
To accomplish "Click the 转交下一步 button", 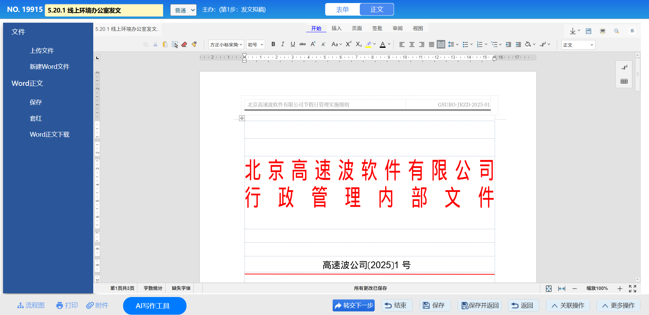I will tap(354, 306).
